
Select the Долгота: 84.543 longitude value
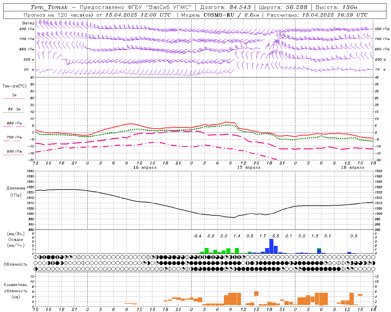coord(225,7)
